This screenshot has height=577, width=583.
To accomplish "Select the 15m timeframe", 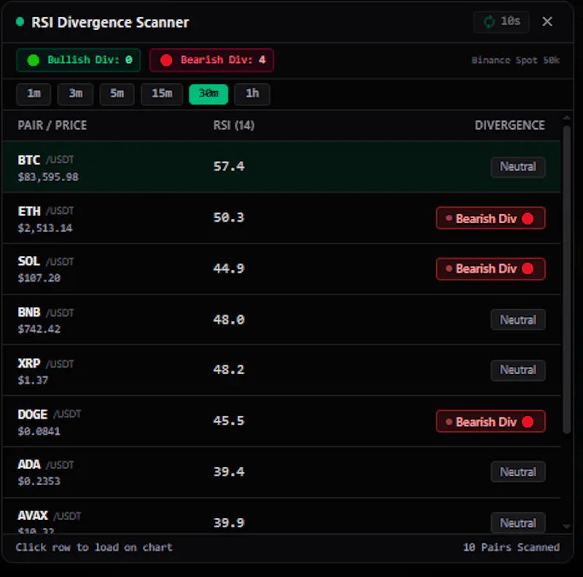I will point(162,94).
